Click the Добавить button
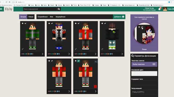 tap(119, 17)
